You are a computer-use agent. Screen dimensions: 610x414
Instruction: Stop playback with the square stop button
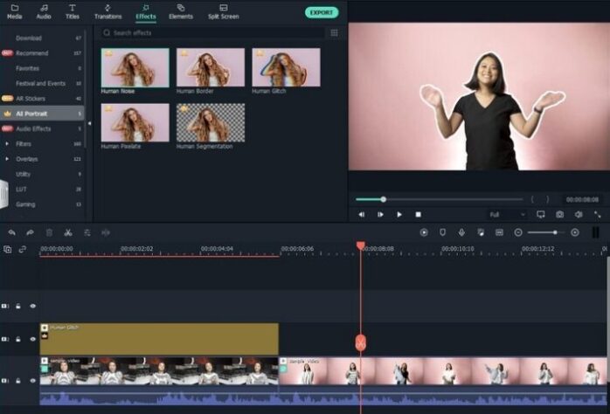coord(419,214)
